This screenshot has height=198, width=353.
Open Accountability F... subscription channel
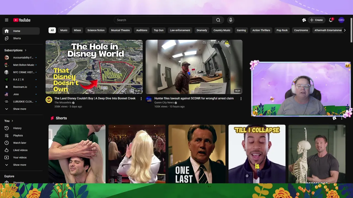21,58
